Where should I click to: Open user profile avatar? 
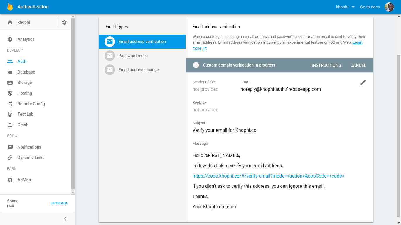[389, 7]
